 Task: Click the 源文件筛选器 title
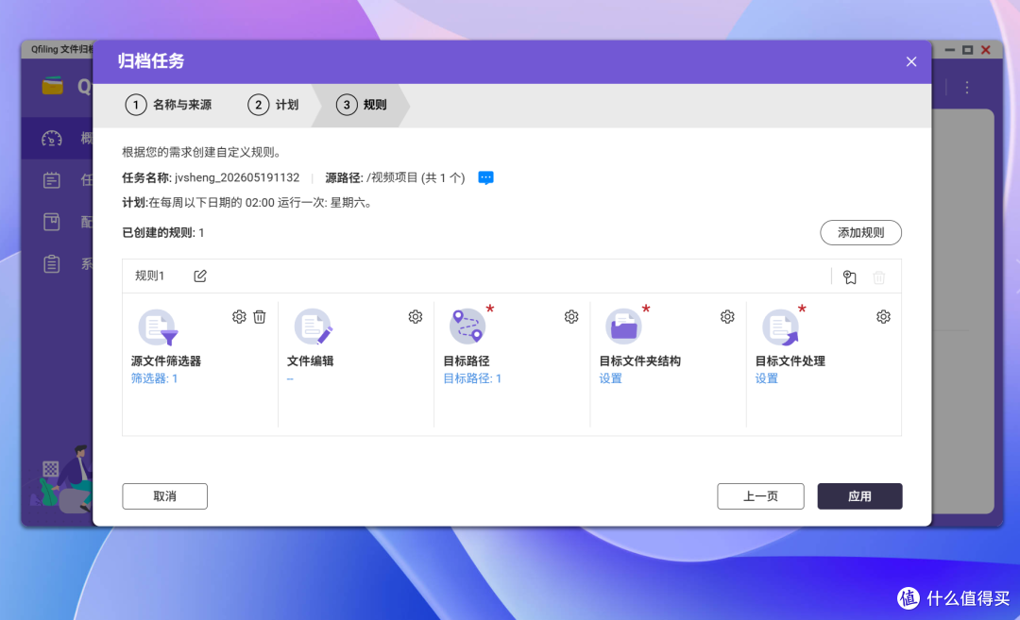point(166,360)
